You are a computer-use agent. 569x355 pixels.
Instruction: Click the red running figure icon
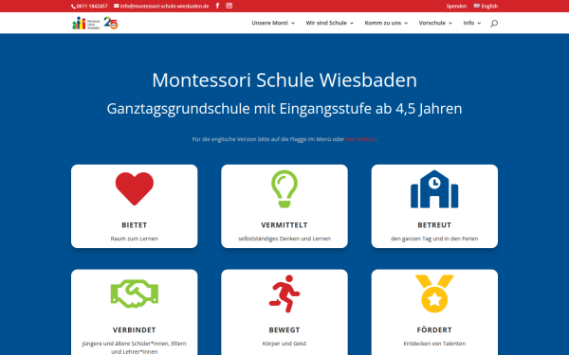pos(284,293)
